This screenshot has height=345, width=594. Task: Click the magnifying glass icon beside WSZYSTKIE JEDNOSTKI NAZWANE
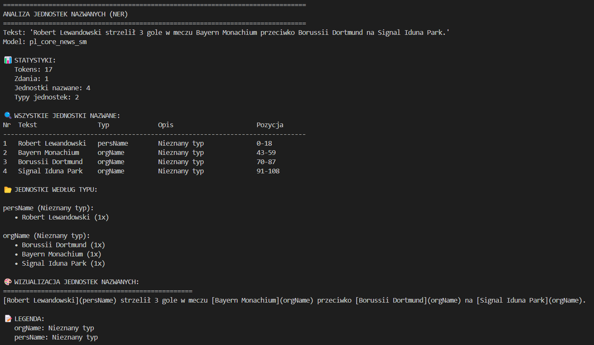[8, 116]
